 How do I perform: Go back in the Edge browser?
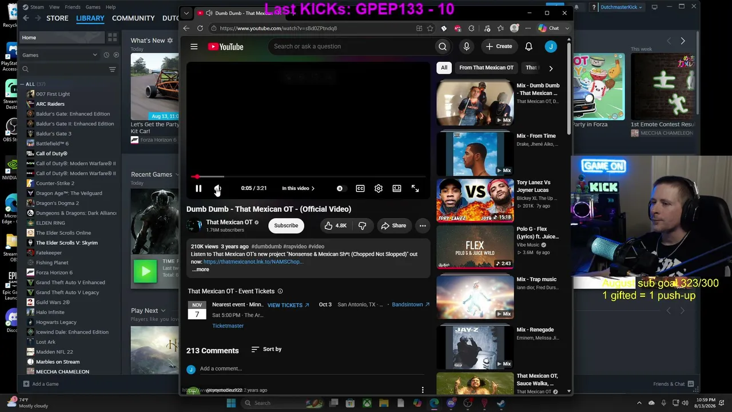[186, 28]
